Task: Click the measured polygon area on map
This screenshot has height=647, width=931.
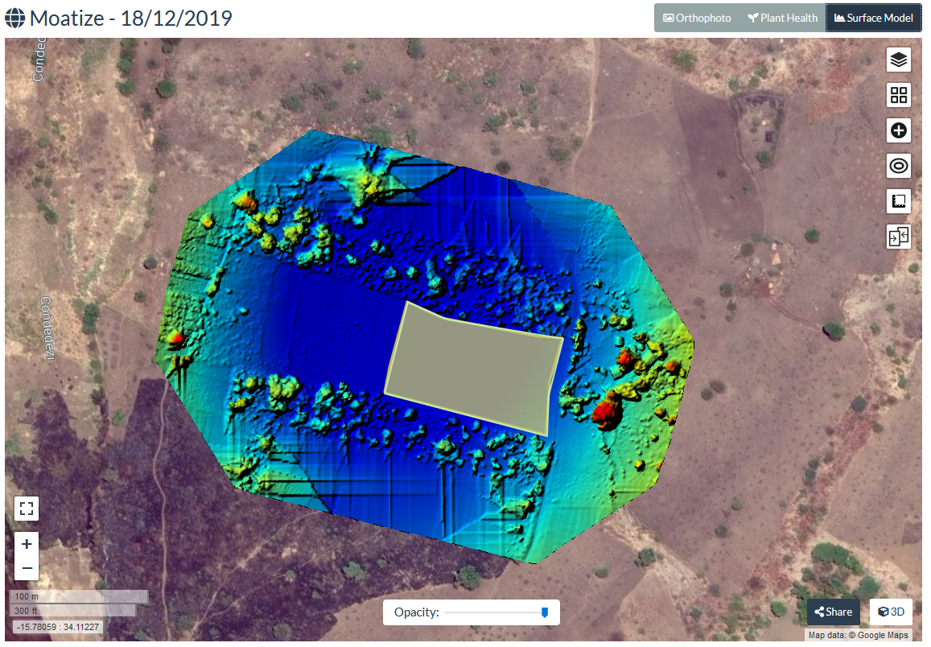Action: (x=473, y=368)
